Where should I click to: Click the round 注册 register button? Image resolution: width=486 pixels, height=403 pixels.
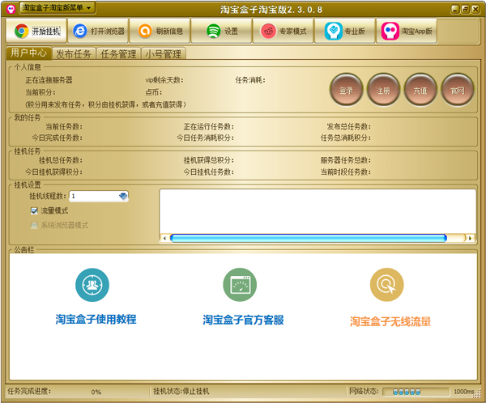383,90
